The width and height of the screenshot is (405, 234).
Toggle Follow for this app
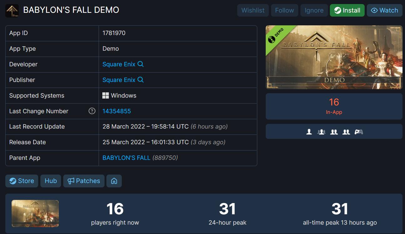click(284, 10)
